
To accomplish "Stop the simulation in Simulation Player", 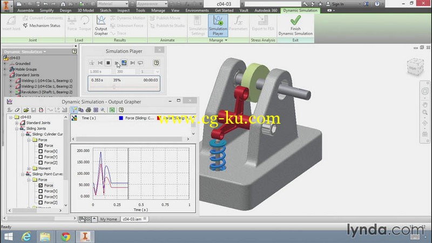I will 109,63.
